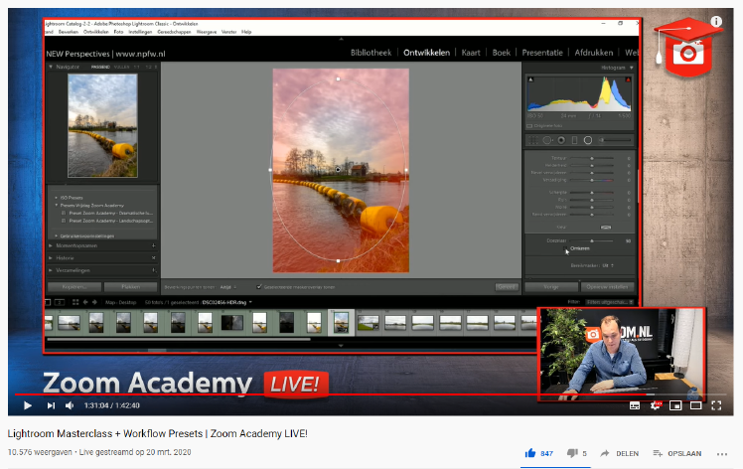The width and height of the screenshot is (743, 469).
Task: Click Opnieuw instellen button
Action: (607, 287)
